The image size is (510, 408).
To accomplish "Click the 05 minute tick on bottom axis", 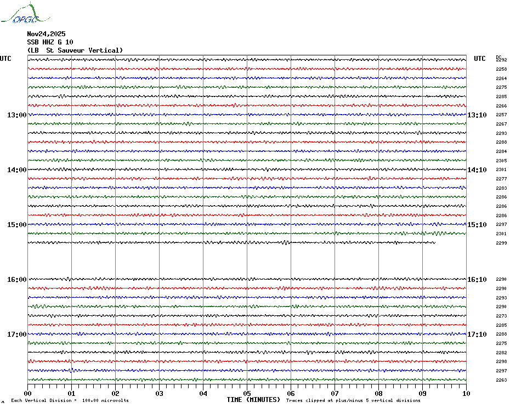I will [x=247, y=393].
